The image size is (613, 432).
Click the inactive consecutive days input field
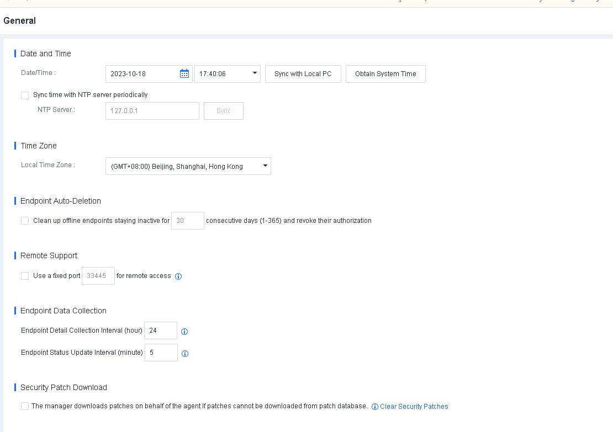tap(187, 221)
